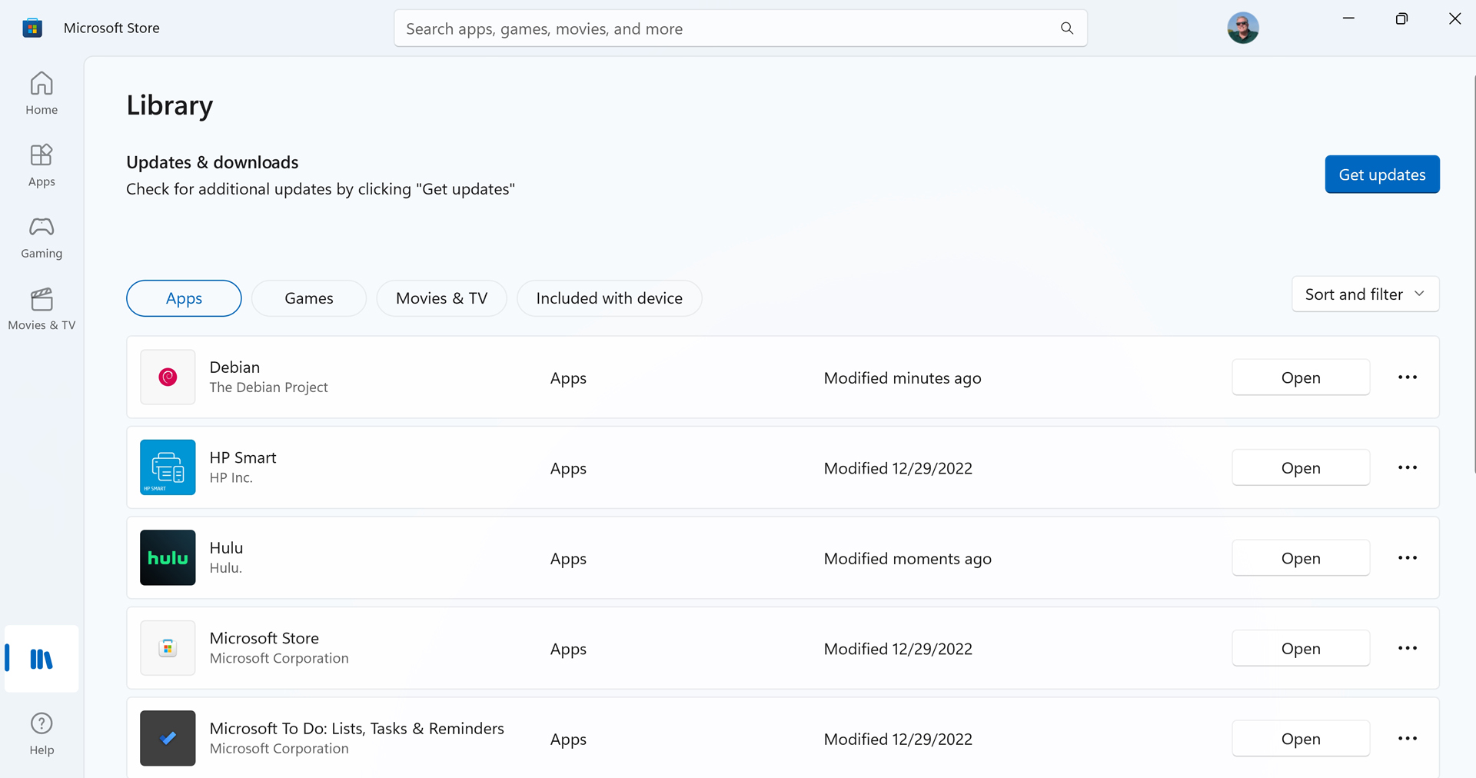
Task: Go to Home in the sidebar
Action: point(42,93)
